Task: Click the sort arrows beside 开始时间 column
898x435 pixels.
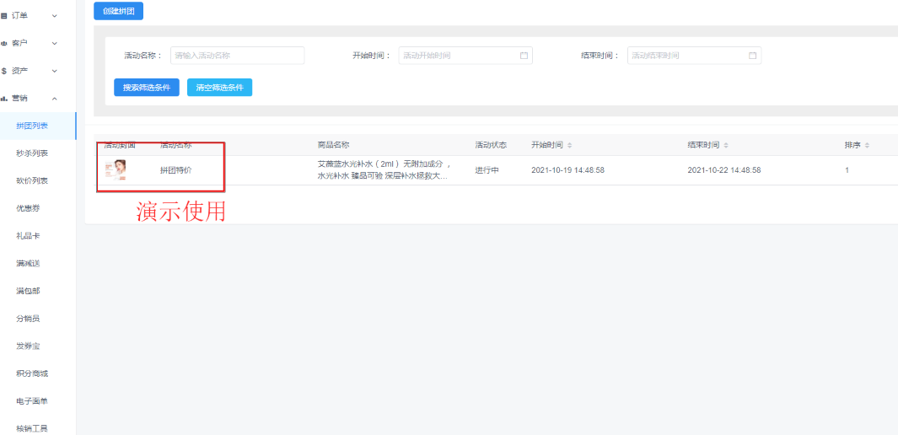Action: point(569,146)
